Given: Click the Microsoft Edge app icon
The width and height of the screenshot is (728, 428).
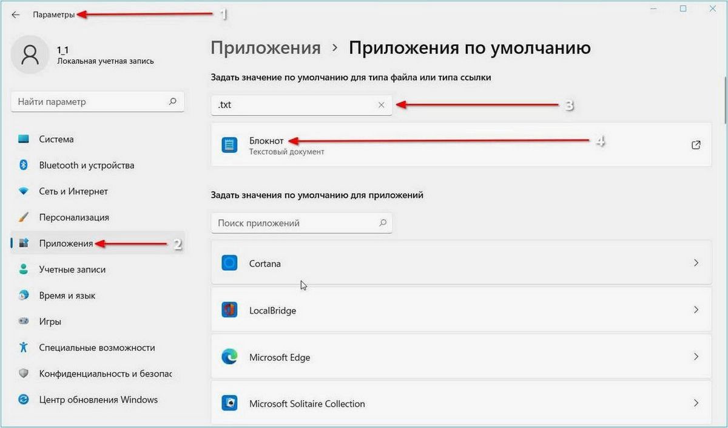Looking at the screenshot, I should point(229,357).
